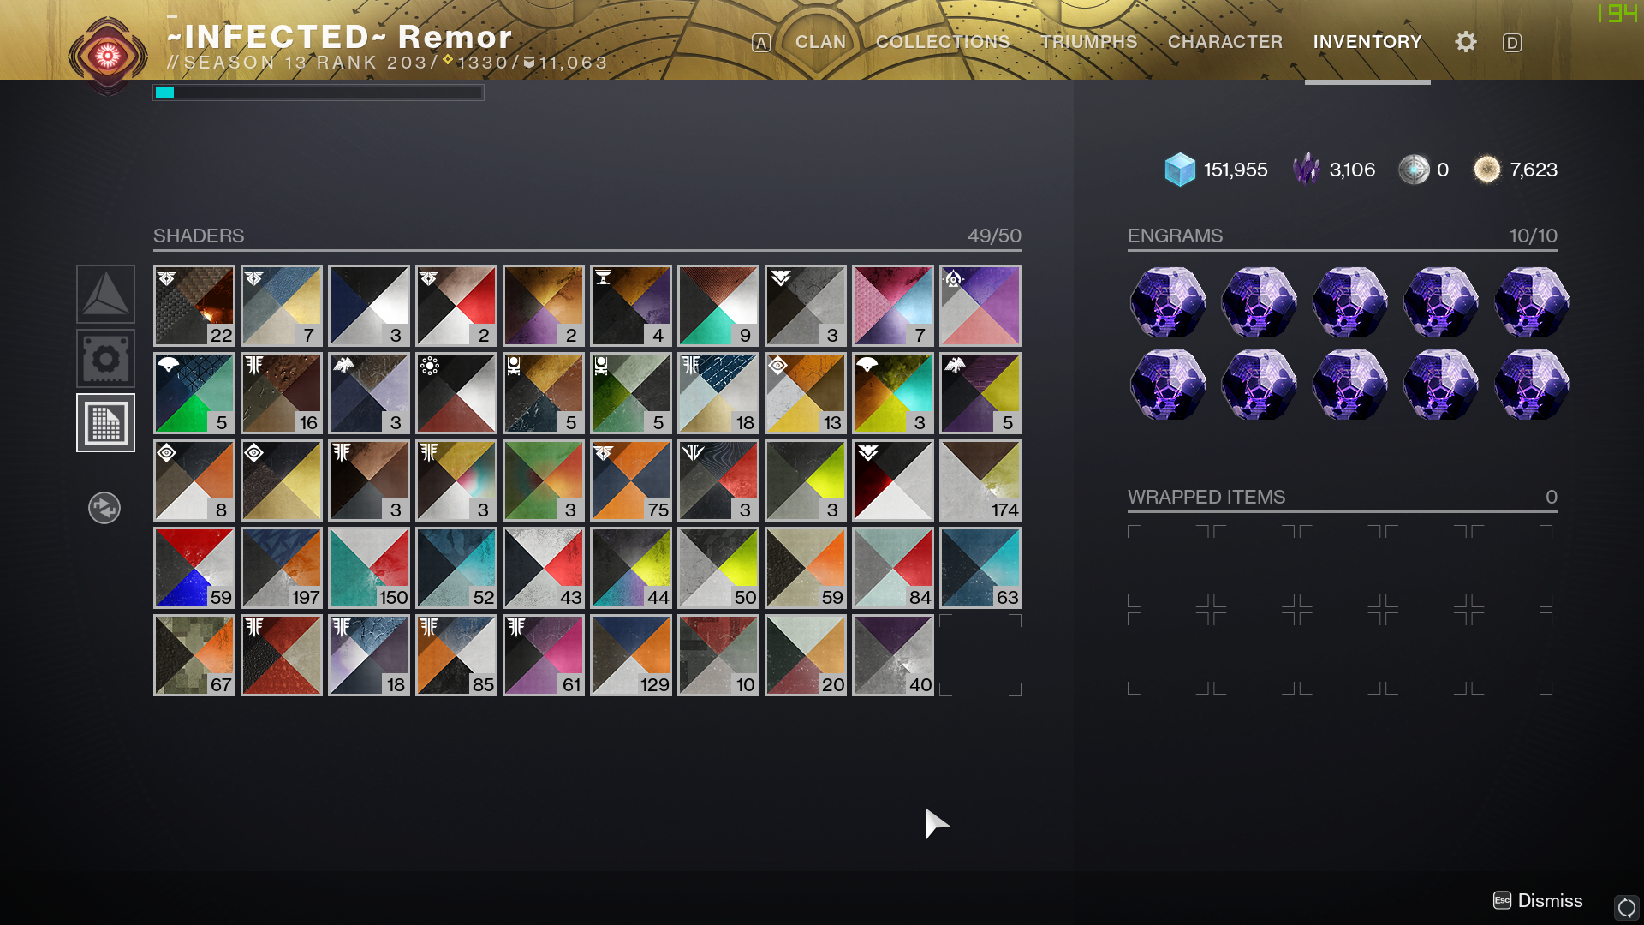
Task: Open settings via the gear icon
Action: click(1466, 42)
